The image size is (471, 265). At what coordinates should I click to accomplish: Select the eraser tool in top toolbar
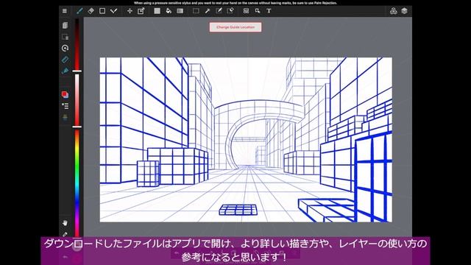click(x=91, y=11)
